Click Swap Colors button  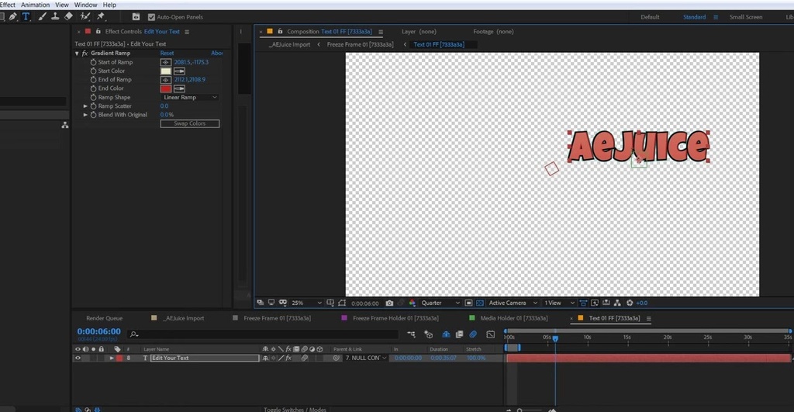tap(190, 123)
